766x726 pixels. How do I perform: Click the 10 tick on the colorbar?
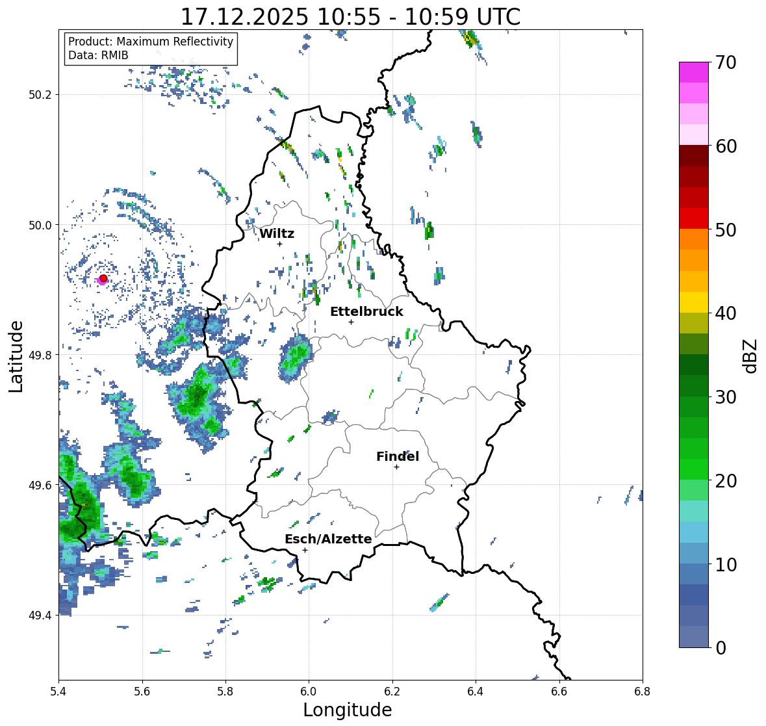tap(726, 564)
